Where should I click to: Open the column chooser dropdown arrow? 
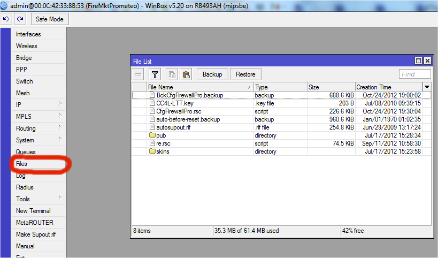(427, 87)
